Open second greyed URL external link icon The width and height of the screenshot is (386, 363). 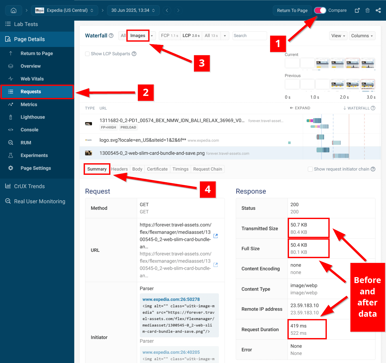click(x=216, y=265)
